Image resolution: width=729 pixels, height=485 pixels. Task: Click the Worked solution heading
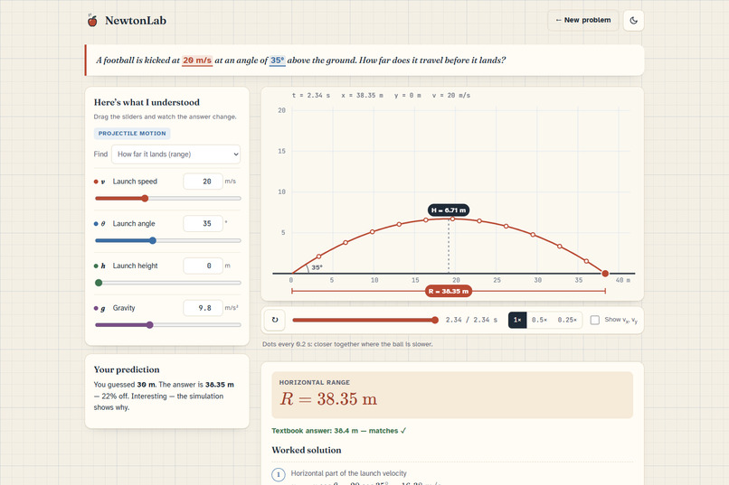307,450
